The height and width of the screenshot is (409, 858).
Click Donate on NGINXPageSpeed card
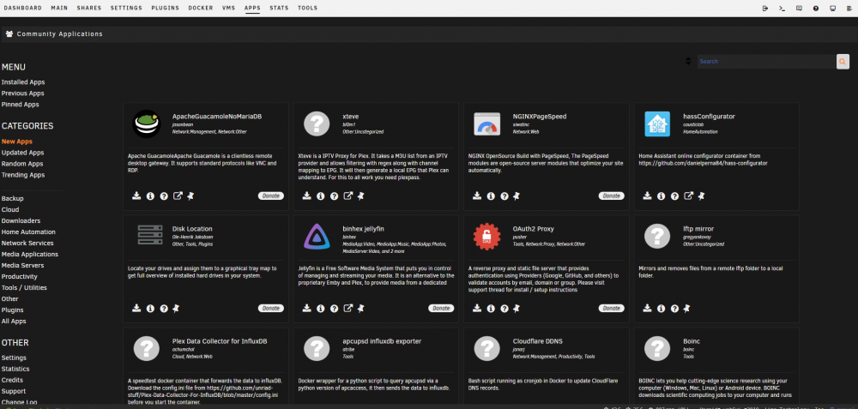(611, 195)
